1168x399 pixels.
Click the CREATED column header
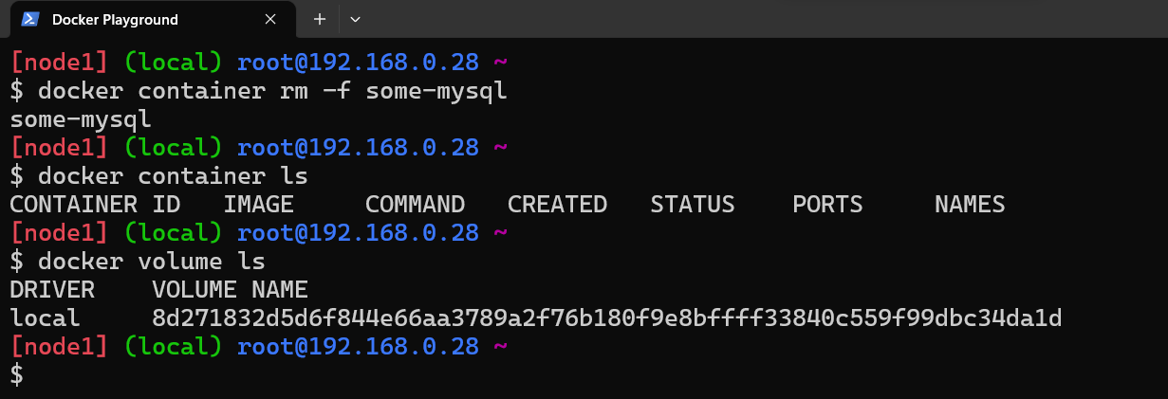pos(557,205)
